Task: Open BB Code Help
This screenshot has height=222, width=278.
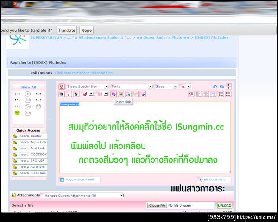Action: click(x=214, y=180)
